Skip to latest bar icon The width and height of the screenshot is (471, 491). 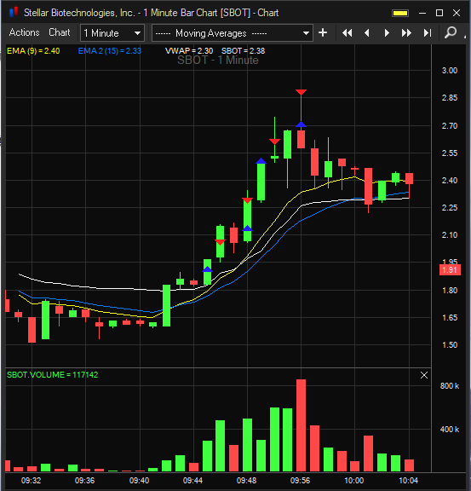tap(428, 33)
